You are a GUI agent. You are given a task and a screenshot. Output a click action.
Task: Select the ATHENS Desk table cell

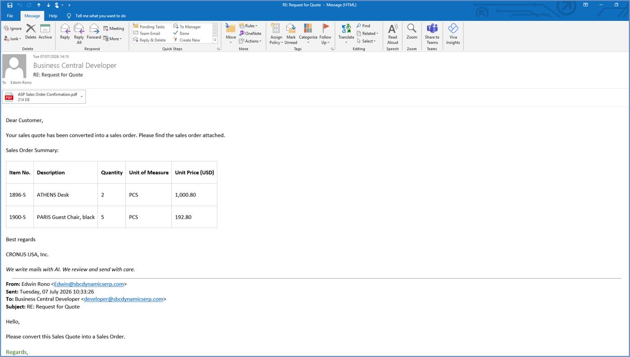(x=66, y=195)
